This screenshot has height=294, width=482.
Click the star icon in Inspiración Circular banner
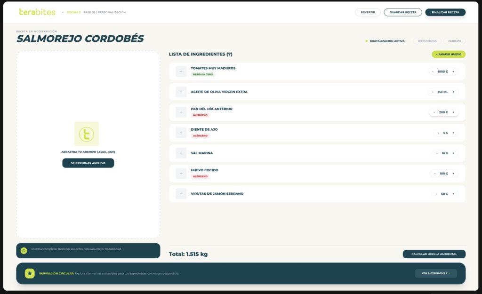[30, 273]
